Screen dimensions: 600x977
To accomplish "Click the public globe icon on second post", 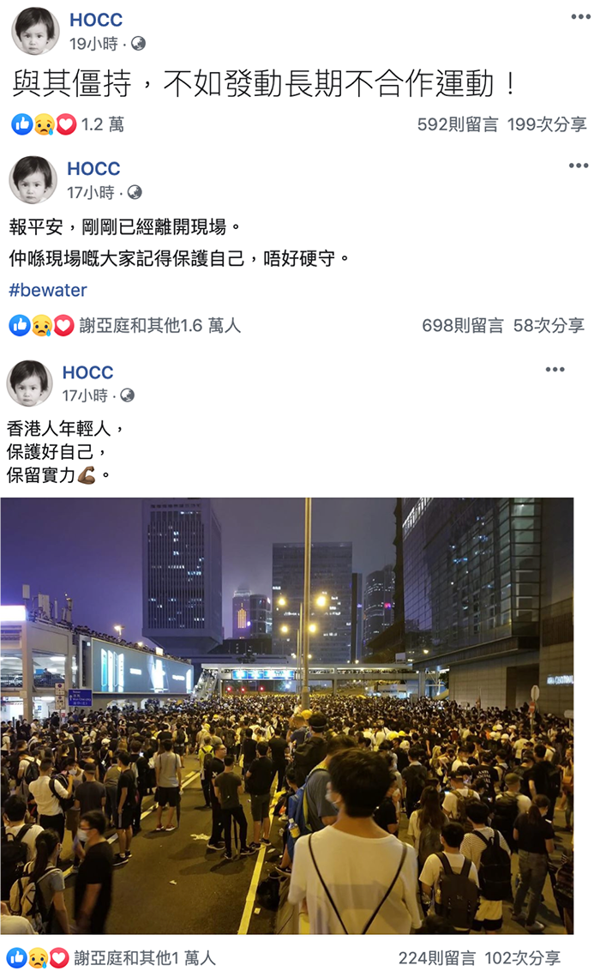I will (135, 192).
